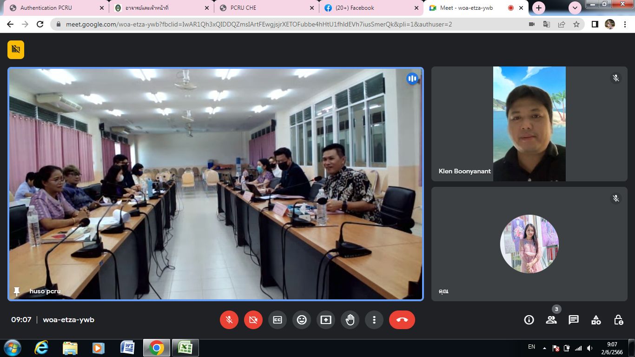
Task: Toggle closed captions on
Action: pos(278,320)
